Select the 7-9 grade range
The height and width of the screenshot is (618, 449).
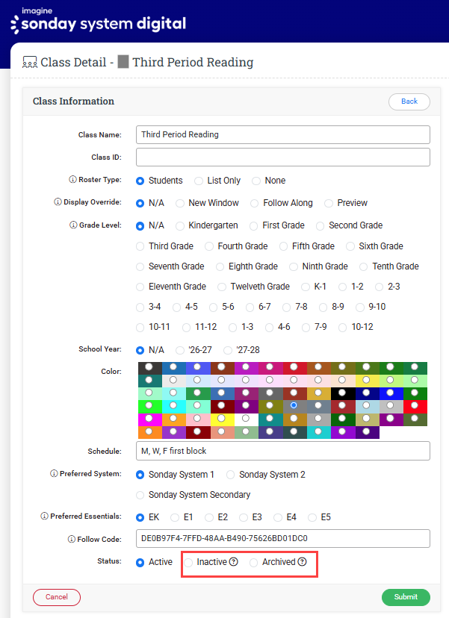point(306,328)
